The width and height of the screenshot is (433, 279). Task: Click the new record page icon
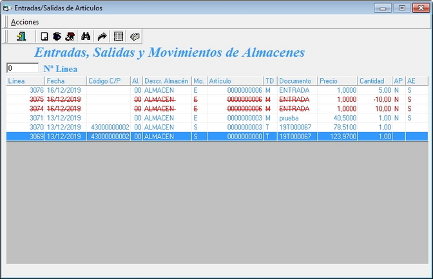pyautogui.click(x=44, y=37)
